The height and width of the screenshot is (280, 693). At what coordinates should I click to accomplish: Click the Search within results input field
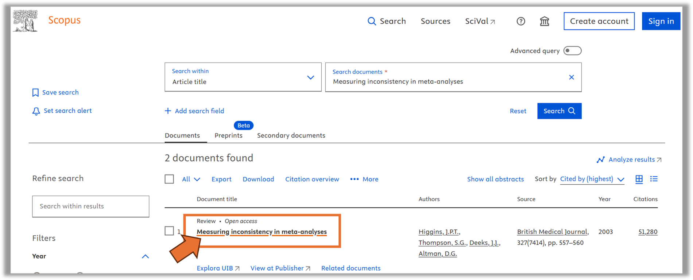coord(90,206)
